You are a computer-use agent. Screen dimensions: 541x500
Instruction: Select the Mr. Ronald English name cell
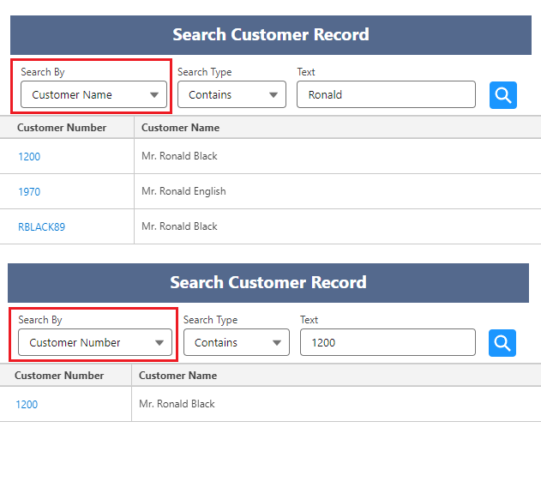pos(183,191)
